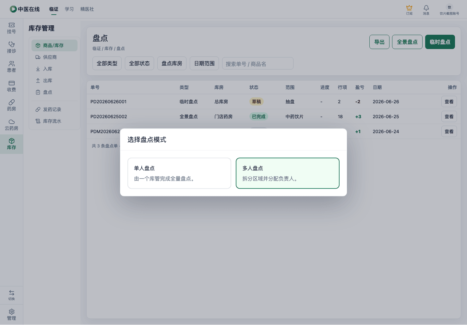Click the 盈亏 column header

(360, 87)
